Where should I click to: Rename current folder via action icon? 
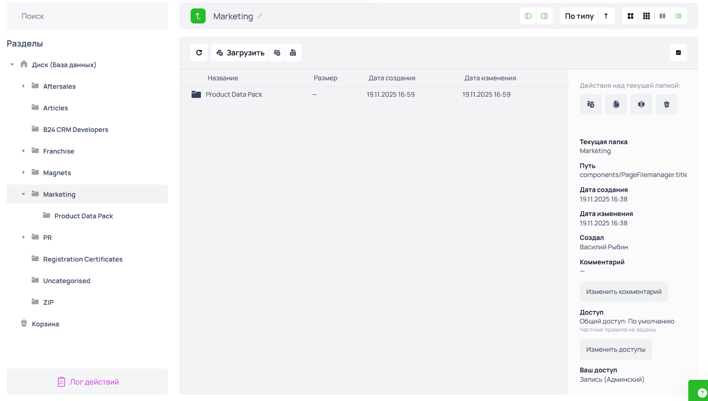641,104
